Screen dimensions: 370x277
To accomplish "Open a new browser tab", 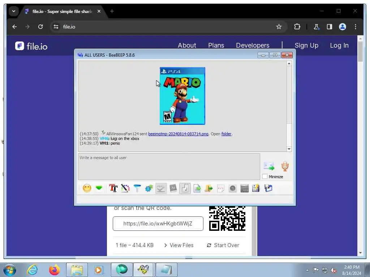I will pos(112,11).
